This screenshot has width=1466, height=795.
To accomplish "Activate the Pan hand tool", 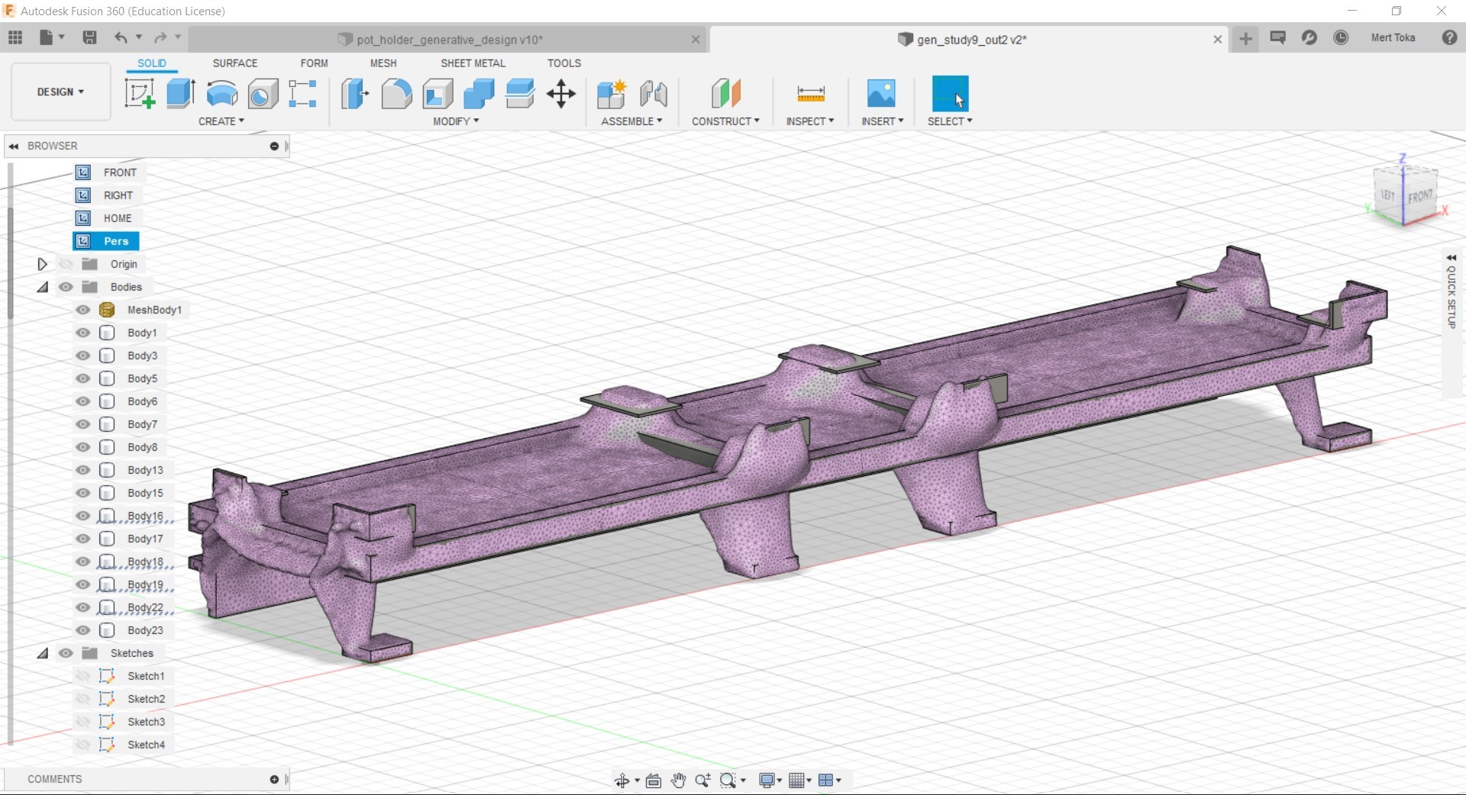I will coord(678,781).
